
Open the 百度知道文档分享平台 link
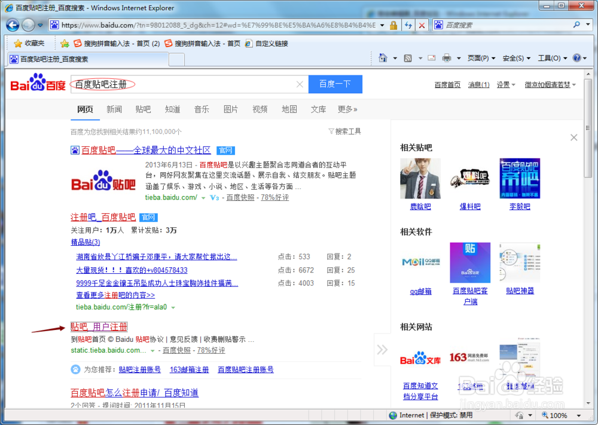(x=420, y=391)
